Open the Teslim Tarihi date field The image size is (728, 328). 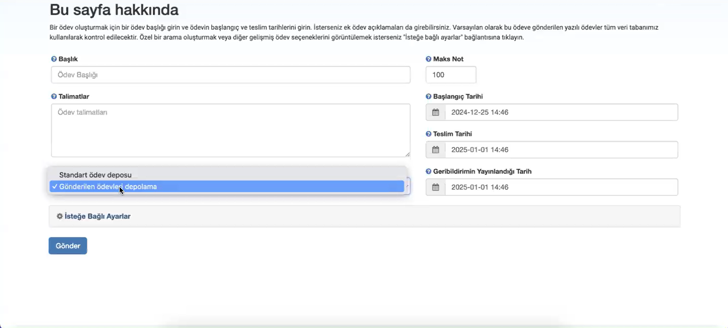(561, 150)
